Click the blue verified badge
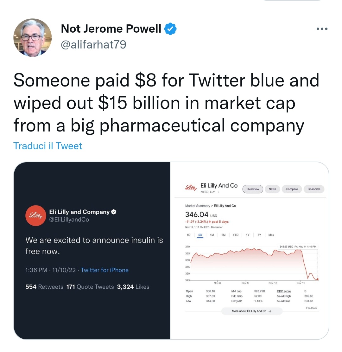Viewport: 342px width, 352px height. click(171, 29)
